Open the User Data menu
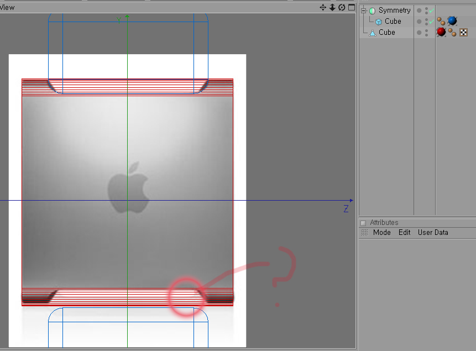The image size is (476, 351). (x=433, y=233)
